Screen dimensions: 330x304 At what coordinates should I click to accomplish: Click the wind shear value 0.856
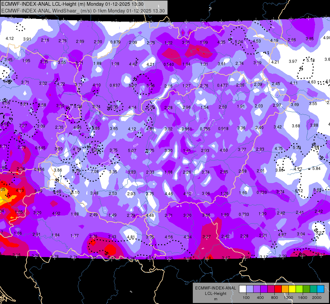tap(39, 170)
